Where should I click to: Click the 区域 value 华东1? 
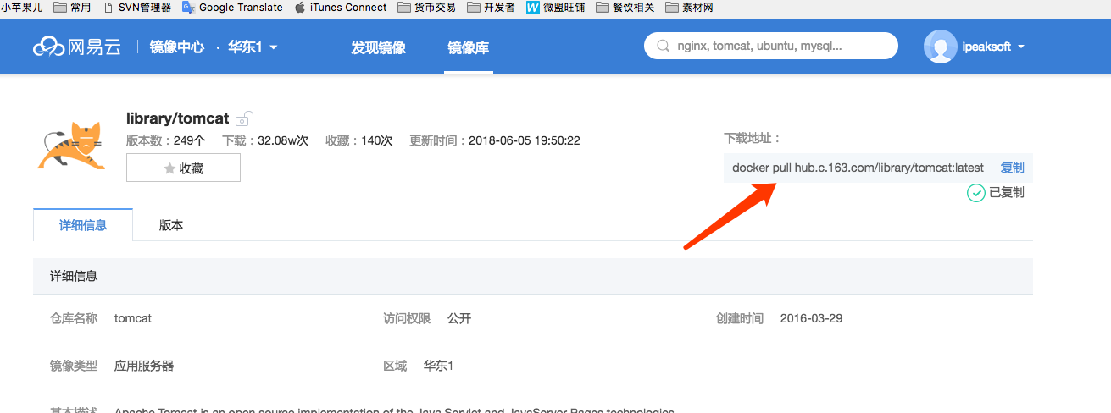(439, 366)
